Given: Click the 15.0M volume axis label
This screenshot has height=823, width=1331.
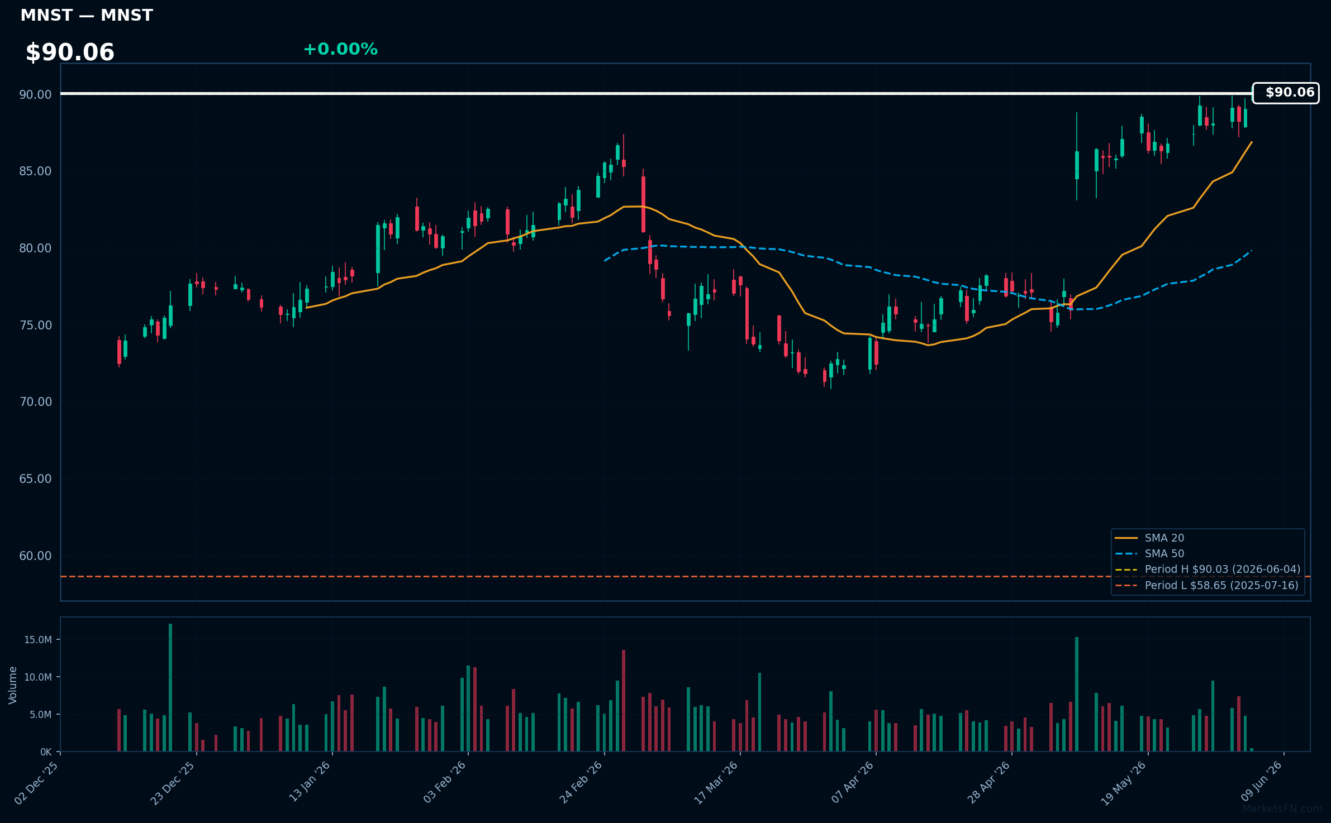Looking at the screenshot, I should [x=38, y=640].
